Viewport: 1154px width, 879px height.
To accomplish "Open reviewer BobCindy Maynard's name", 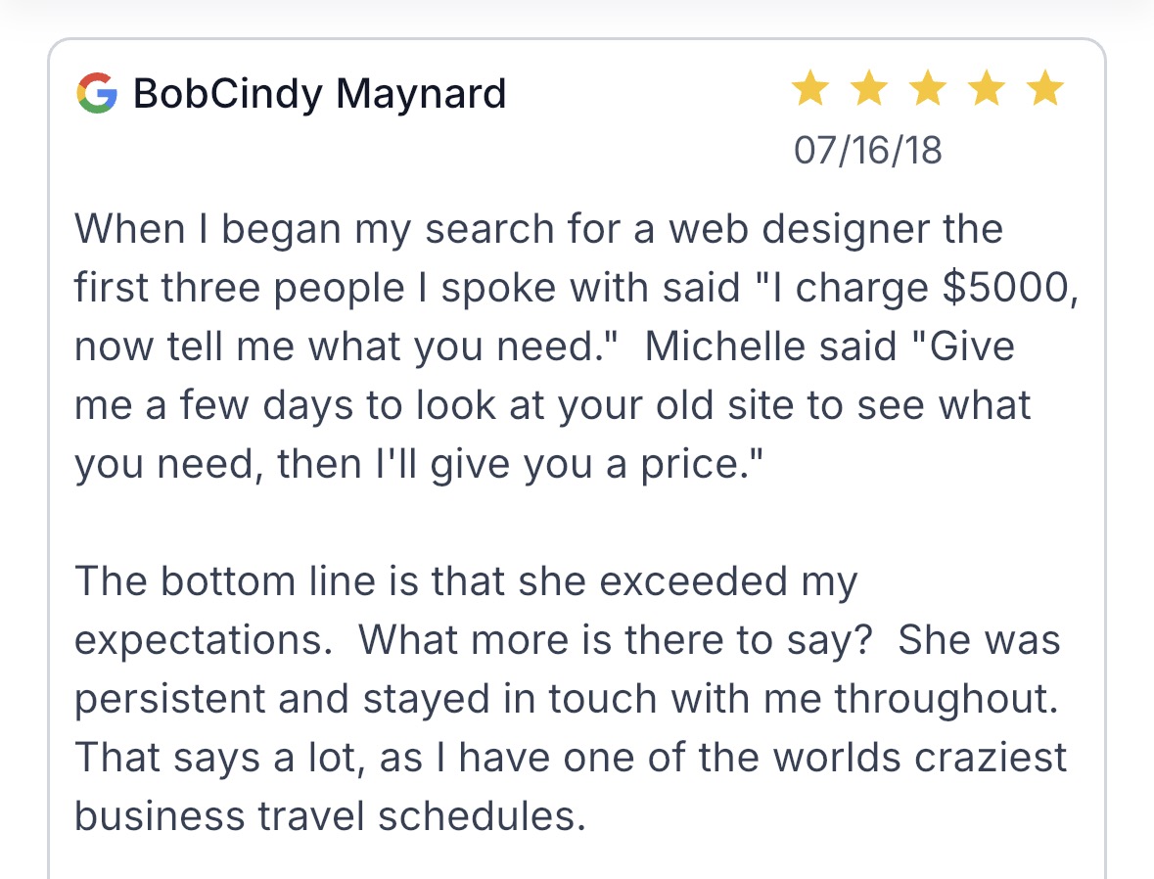I will 319,94.
